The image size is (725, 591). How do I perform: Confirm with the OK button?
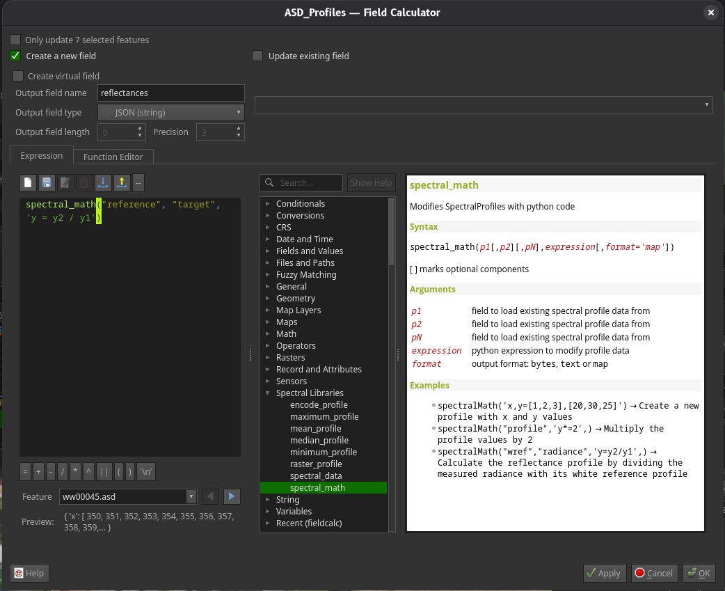point(699,574)
